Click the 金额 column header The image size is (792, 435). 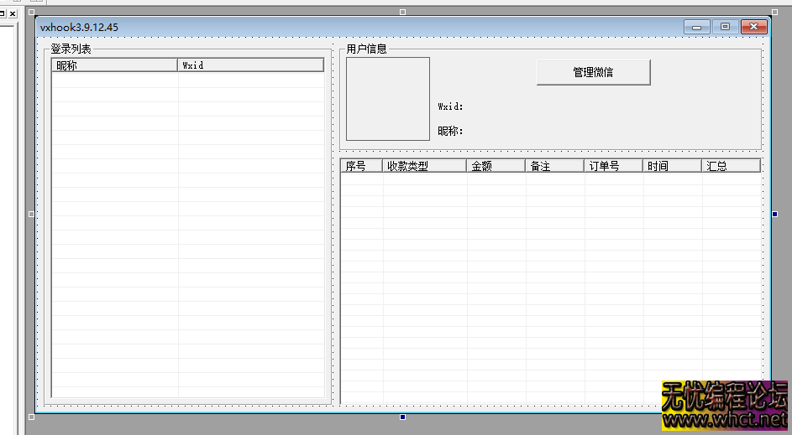[496, 166]
